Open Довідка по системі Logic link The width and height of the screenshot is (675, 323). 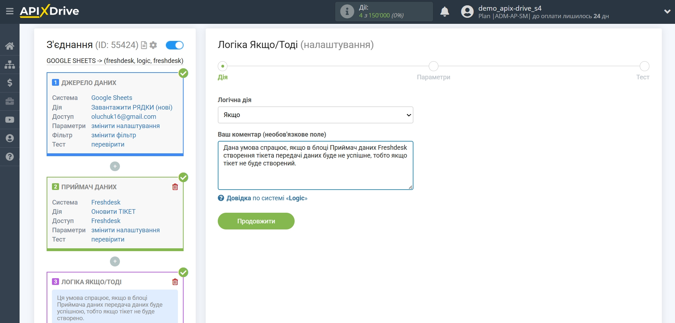[263, 198]
